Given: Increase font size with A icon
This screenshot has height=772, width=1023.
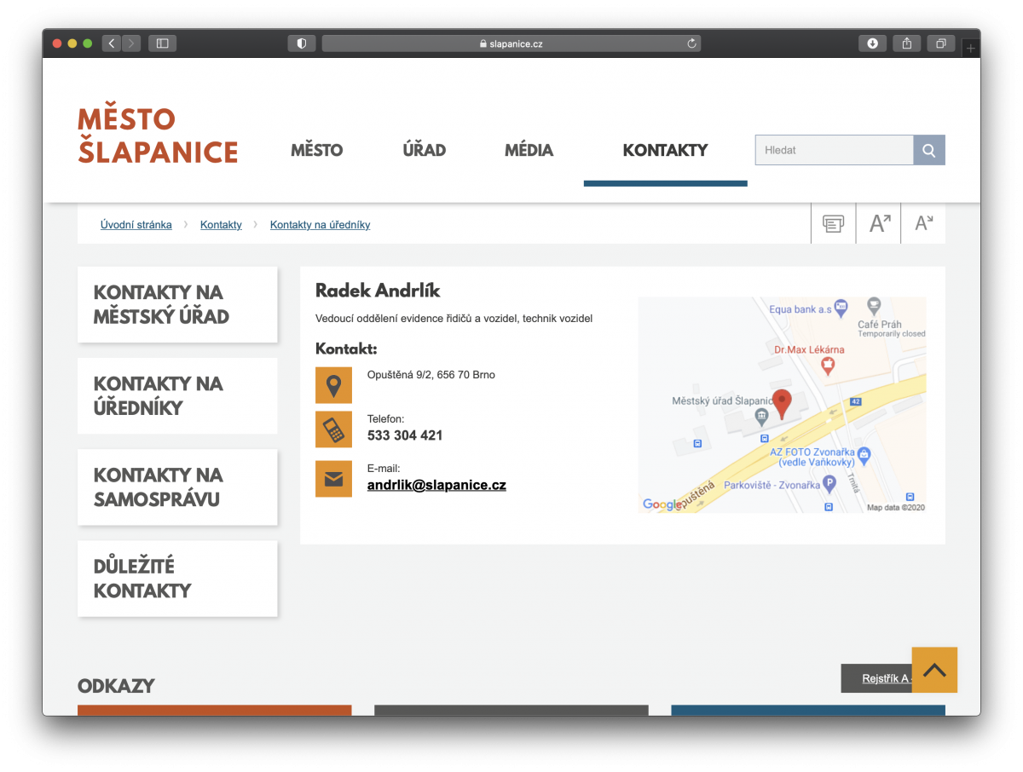Looking at the screenshot, I should coord(878,224).
